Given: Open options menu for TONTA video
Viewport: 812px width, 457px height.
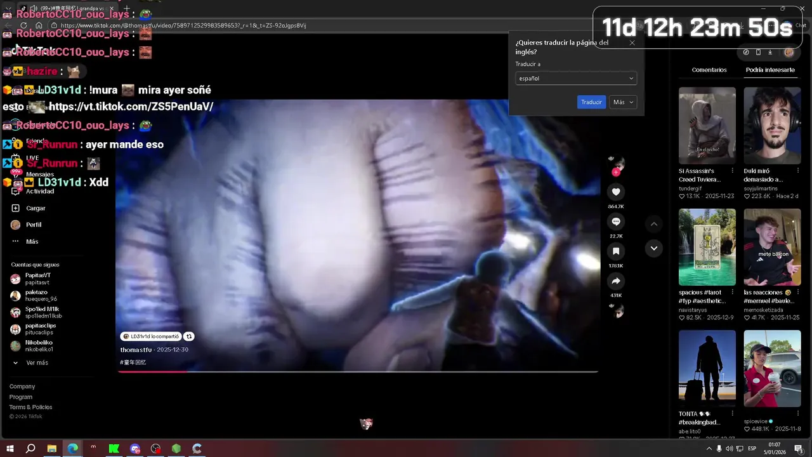Looking at the screenshot, I should click(733, 413).
